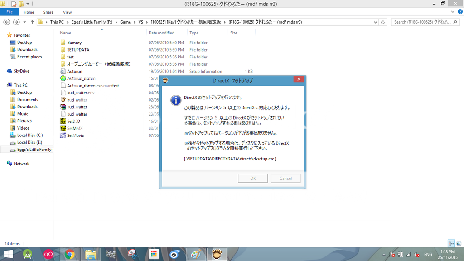Click the folder search input box

(421, 22)
